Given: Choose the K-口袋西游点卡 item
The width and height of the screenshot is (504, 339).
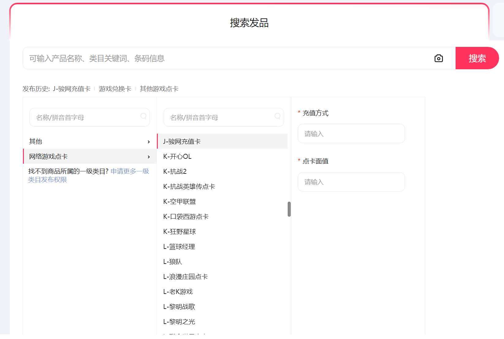Looking at the screenshot, I should tap(186, 217).
